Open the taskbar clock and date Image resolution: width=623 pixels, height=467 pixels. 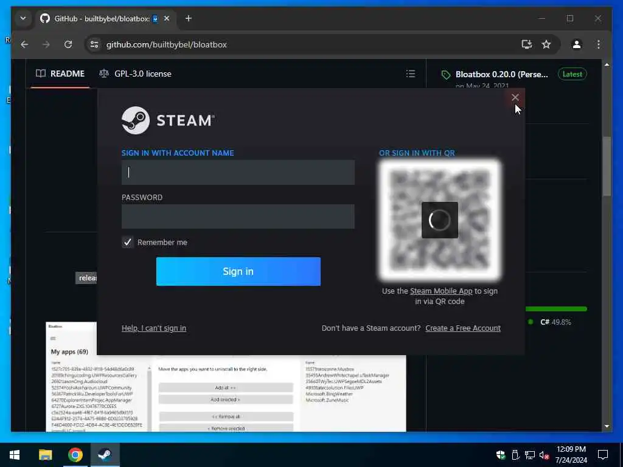571,455
